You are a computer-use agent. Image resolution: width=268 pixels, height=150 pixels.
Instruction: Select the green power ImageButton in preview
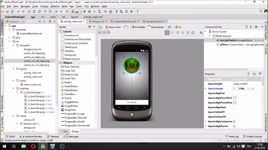[132, 65]
